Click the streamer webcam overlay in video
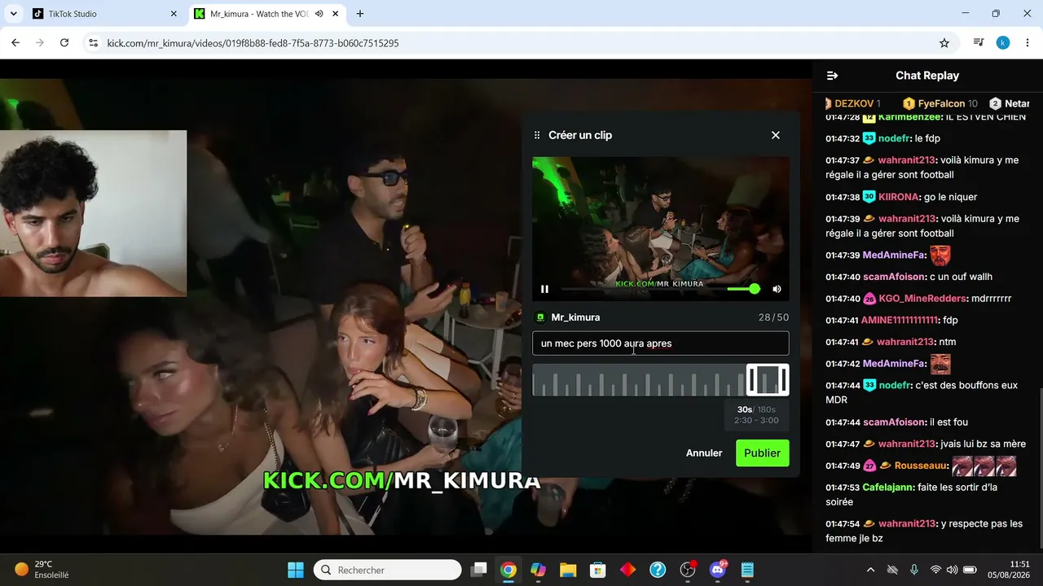Viewport: 1043px width, 586px height. tap(93, 213)
